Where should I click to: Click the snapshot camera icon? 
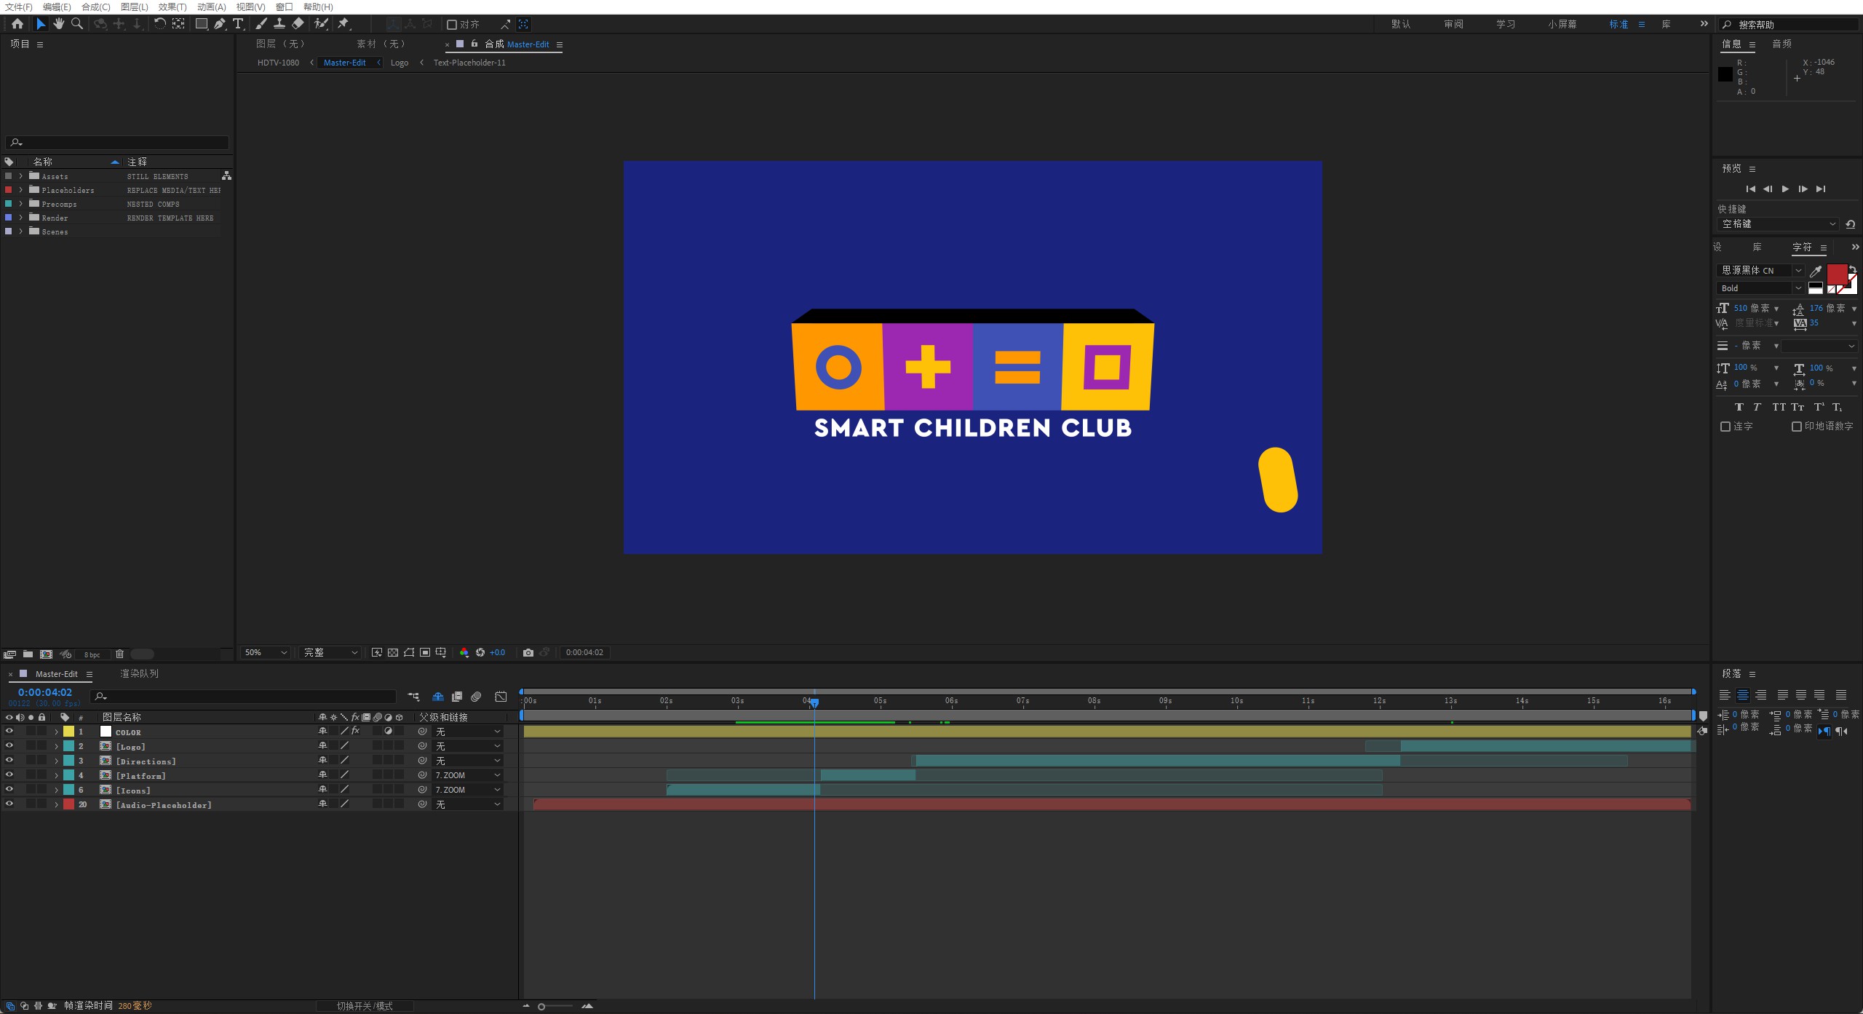point(528,653)
